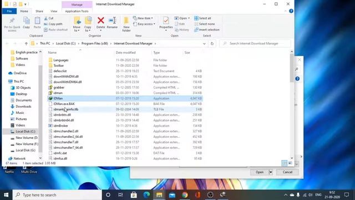Open Desktop in navigation pane
355x200 pixels.
(x=21, y=94)
